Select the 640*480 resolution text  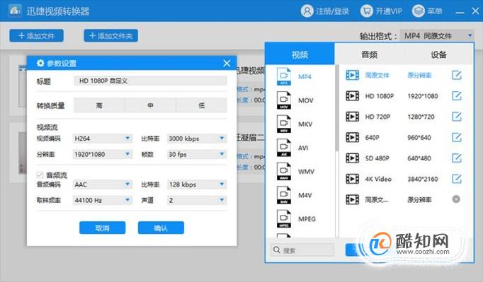419,158
